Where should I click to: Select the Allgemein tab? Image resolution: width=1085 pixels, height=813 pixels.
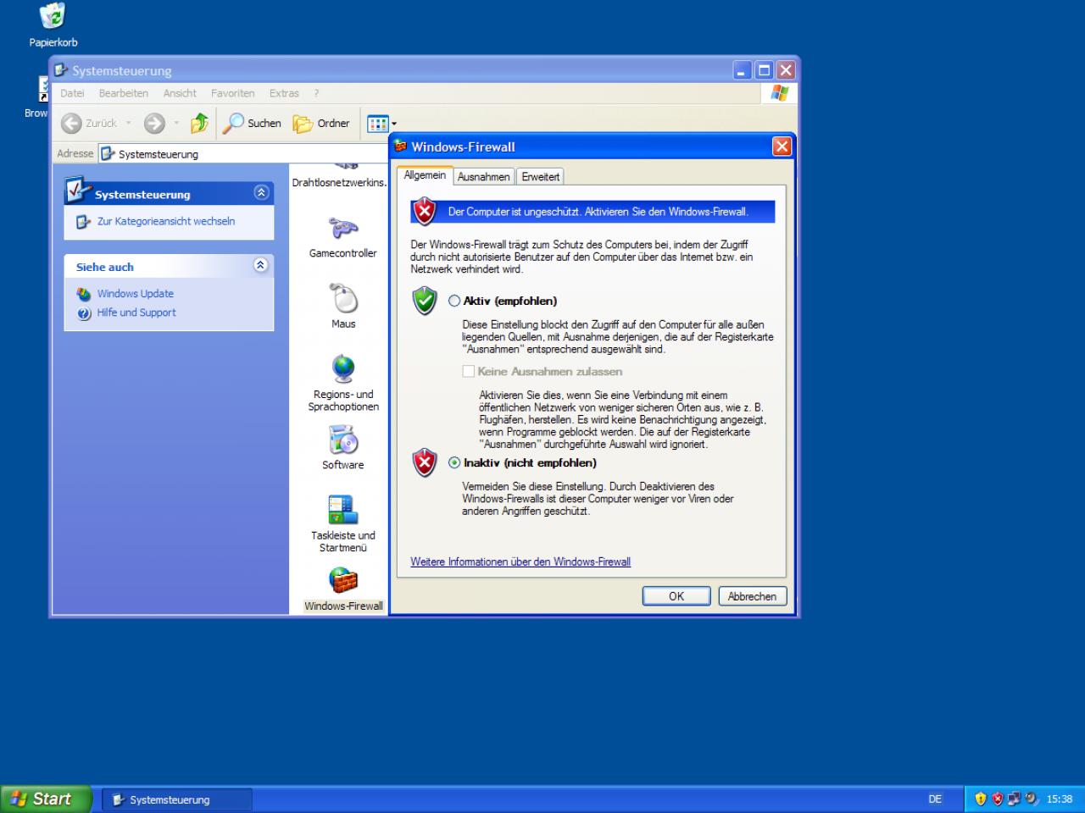tap(425, 175)
